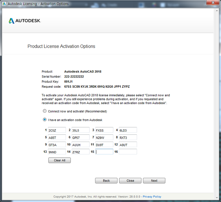The width and height of the screenshot is (221, 202).
Task: Click activation code field 11 containing DU9T
Action: [x=104, y=145]
